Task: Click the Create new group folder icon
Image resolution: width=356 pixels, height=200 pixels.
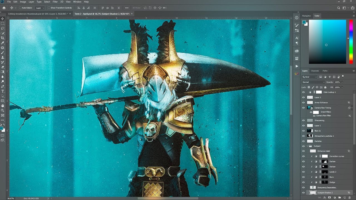Action: 340,198
